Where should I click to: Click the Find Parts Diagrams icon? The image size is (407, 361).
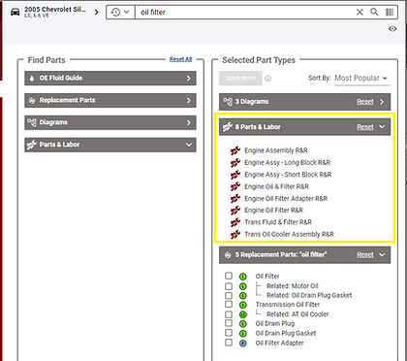[x=32, y=122]
